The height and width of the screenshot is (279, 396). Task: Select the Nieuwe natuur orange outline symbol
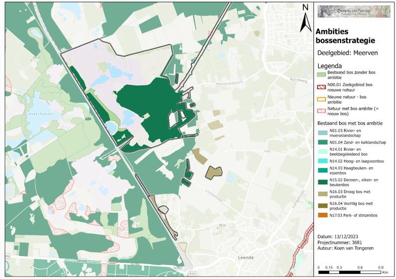click(322, 98)
